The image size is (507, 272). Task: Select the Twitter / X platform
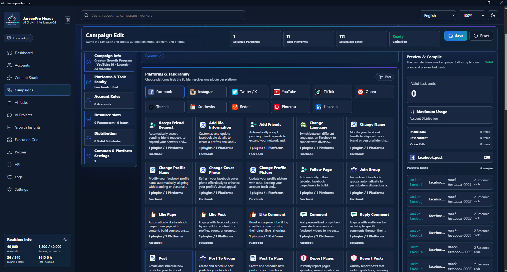tap(249, 92)
